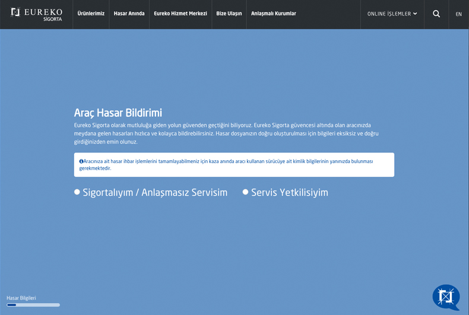The width and height of the screenshot is (469, 315).
Task: Click the Hasar Bilgileri step label
Action: coord(21,298)
